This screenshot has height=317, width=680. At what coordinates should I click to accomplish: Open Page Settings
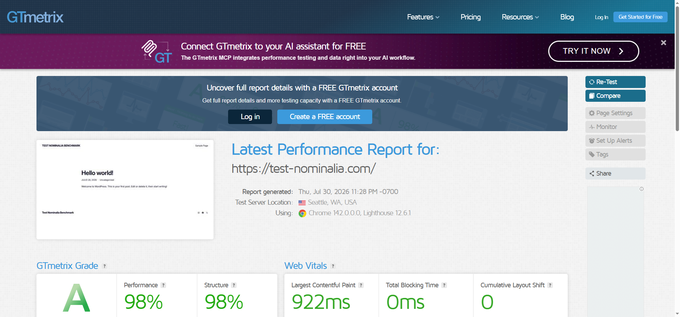point(616,113)
